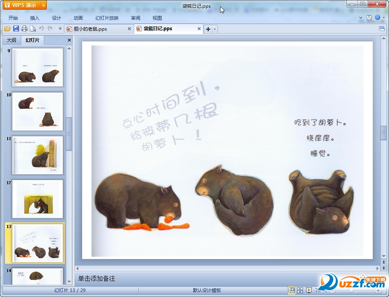This screenshot has height=297, width=389.
Task: Create a new document with the plus button
Action: (208, 29)
